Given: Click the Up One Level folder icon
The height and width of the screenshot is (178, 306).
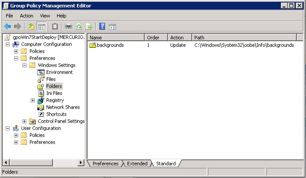Looking at the screenshot, I should (x=31, y=26).
